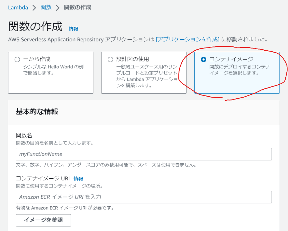
Task: Click the 設計図の使用 card description text
Action: coord(147,76)
